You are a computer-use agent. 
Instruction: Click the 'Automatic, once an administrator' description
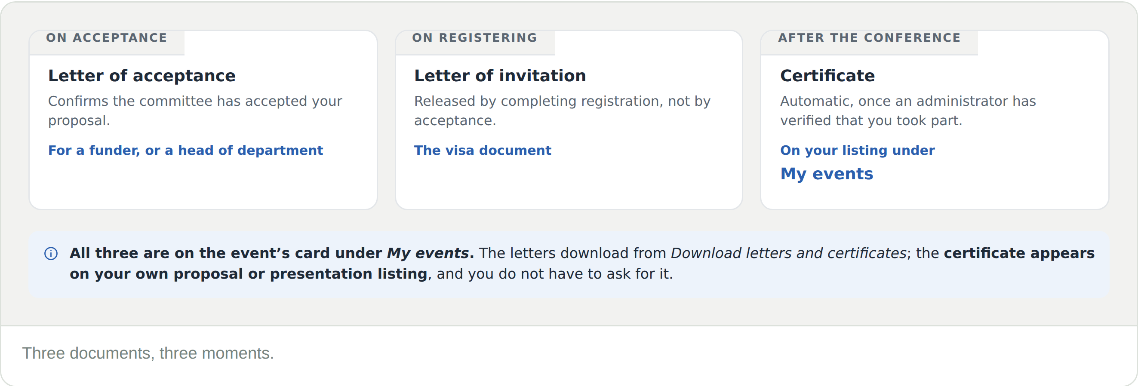[907, 111]
